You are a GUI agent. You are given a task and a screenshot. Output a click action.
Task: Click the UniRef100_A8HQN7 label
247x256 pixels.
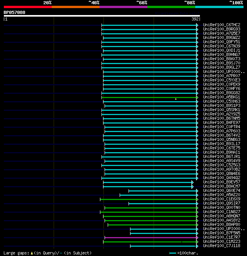tap(222, 216)
